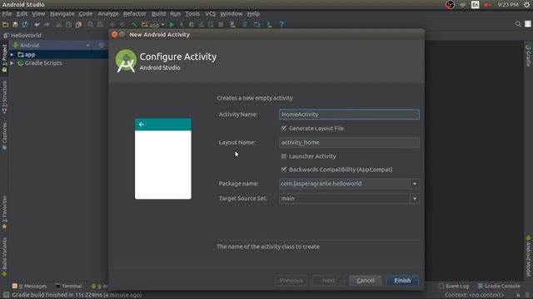This screenshot has width=533, height=299.
Task: Click the Copy toolbar icon
Action: pos(68,24)
